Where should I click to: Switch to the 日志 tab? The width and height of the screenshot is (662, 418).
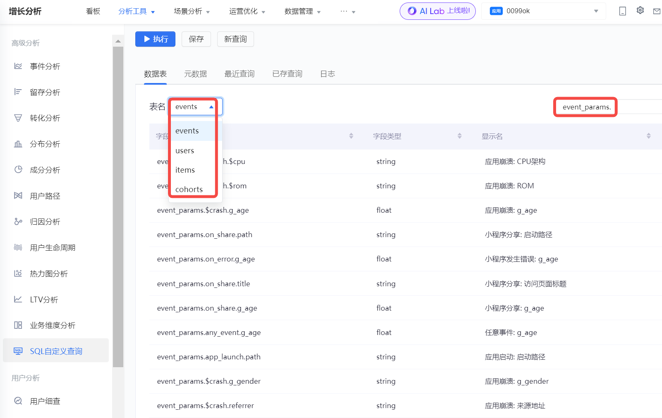point(327,74)
